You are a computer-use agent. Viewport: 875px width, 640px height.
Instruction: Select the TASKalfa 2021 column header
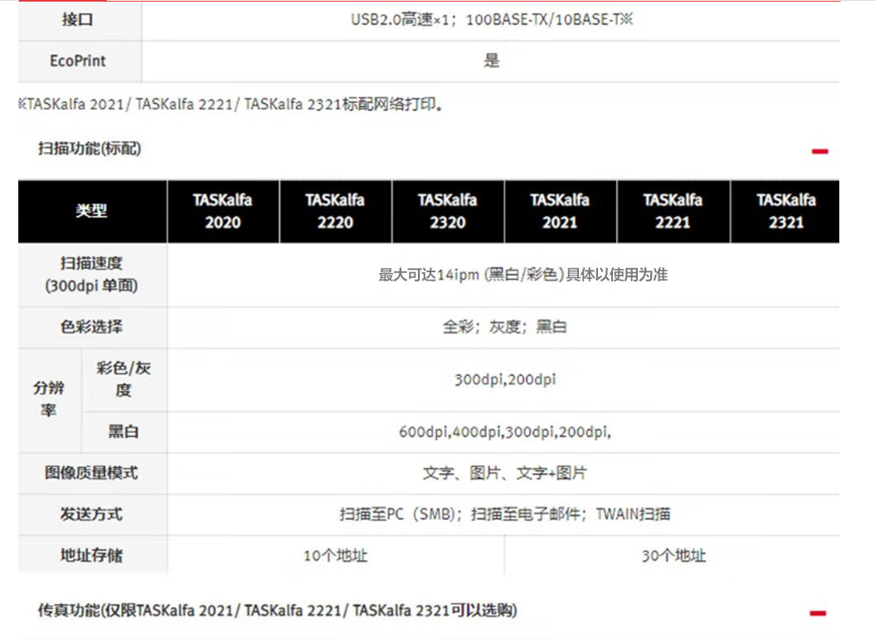pyautogui.click(x=561, y=211)
